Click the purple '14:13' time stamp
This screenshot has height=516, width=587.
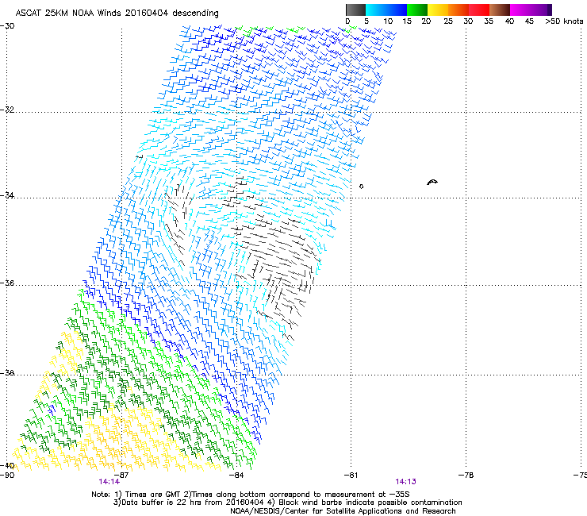tap(406, 482)
